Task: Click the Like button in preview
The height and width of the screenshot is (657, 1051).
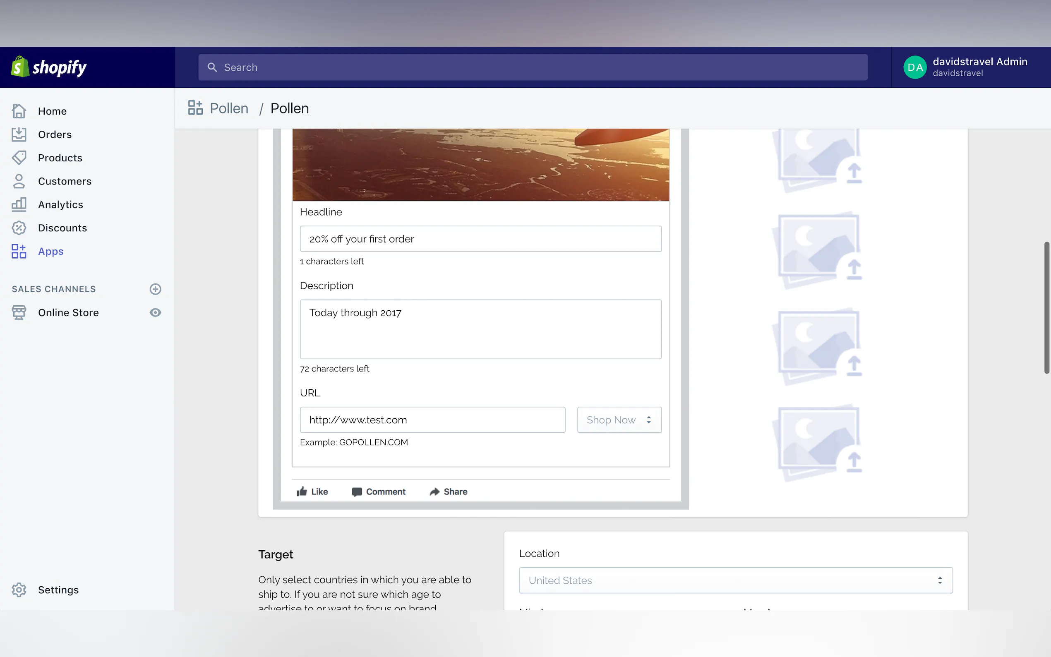Action: click(312, 492)
